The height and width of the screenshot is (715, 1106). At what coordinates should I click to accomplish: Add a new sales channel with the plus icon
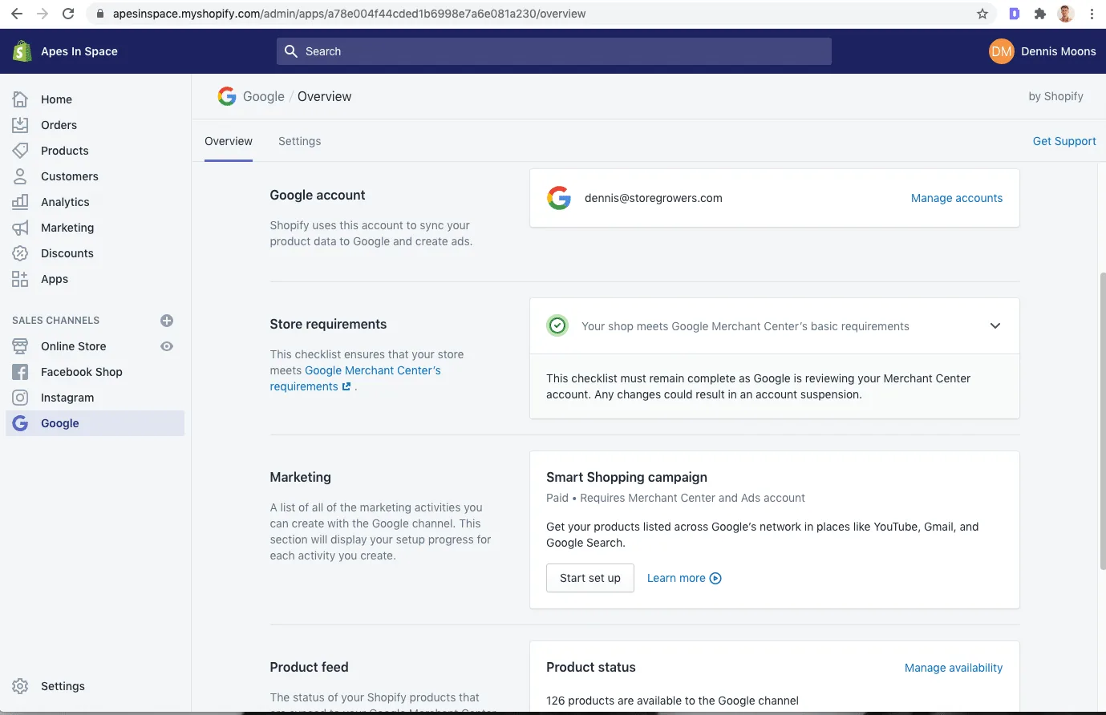(166, 320)
